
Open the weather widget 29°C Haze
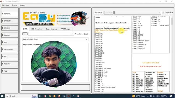[x=139, y=96]
